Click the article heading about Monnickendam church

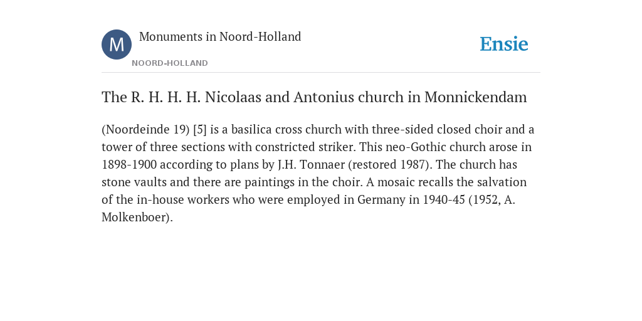314,97
